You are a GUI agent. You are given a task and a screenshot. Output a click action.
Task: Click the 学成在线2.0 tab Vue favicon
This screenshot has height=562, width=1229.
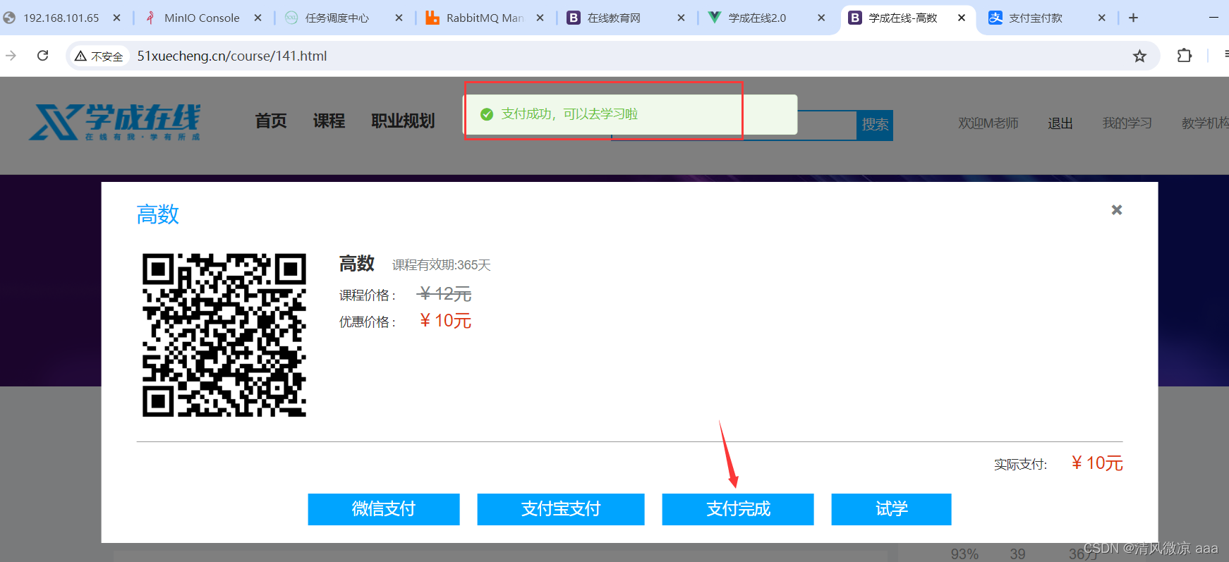coord(715,18)
